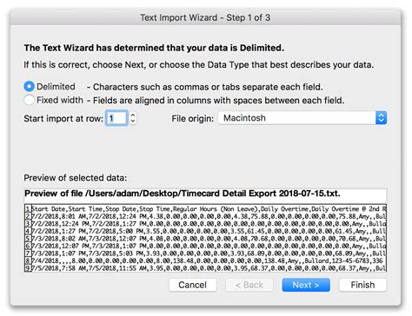Click preview row 4 with 1:27 PM entry

tap(206, 231)
